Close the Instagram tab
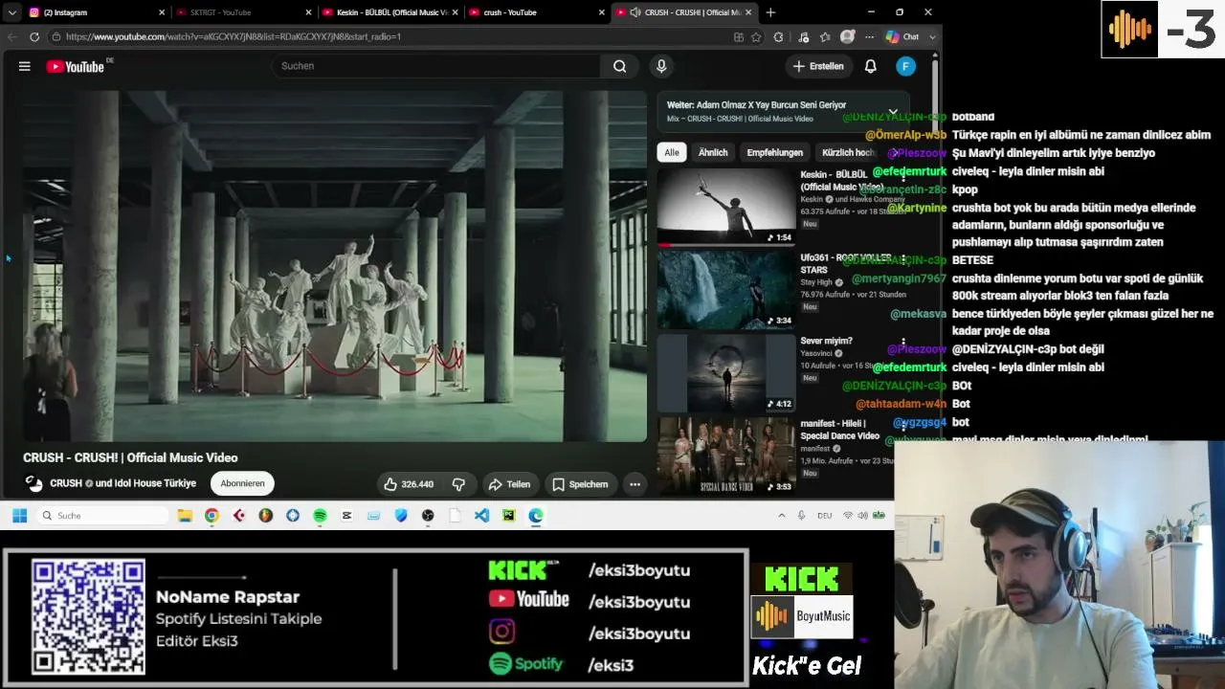This screenshot has width=1225, height=689. tap(162, 12)
